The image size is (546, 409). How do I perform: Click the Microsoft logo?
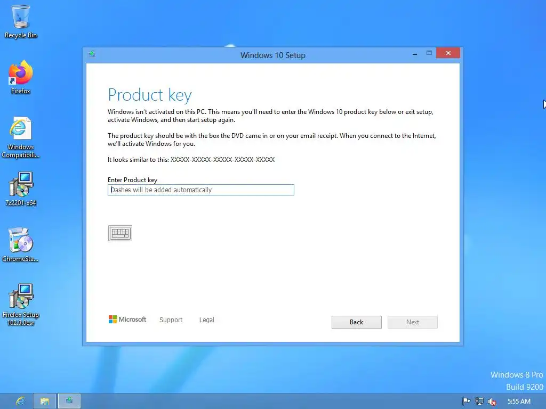[127, 320]
